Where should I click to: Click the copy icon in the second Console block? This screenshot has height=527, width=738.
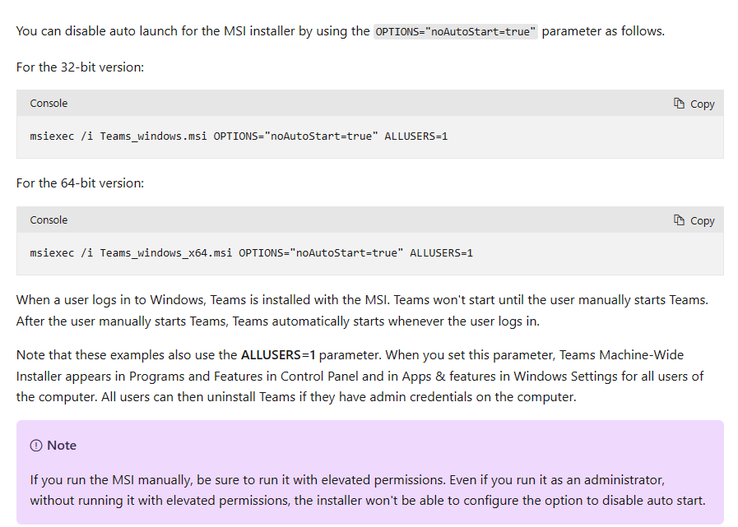(x=679, y=220)
